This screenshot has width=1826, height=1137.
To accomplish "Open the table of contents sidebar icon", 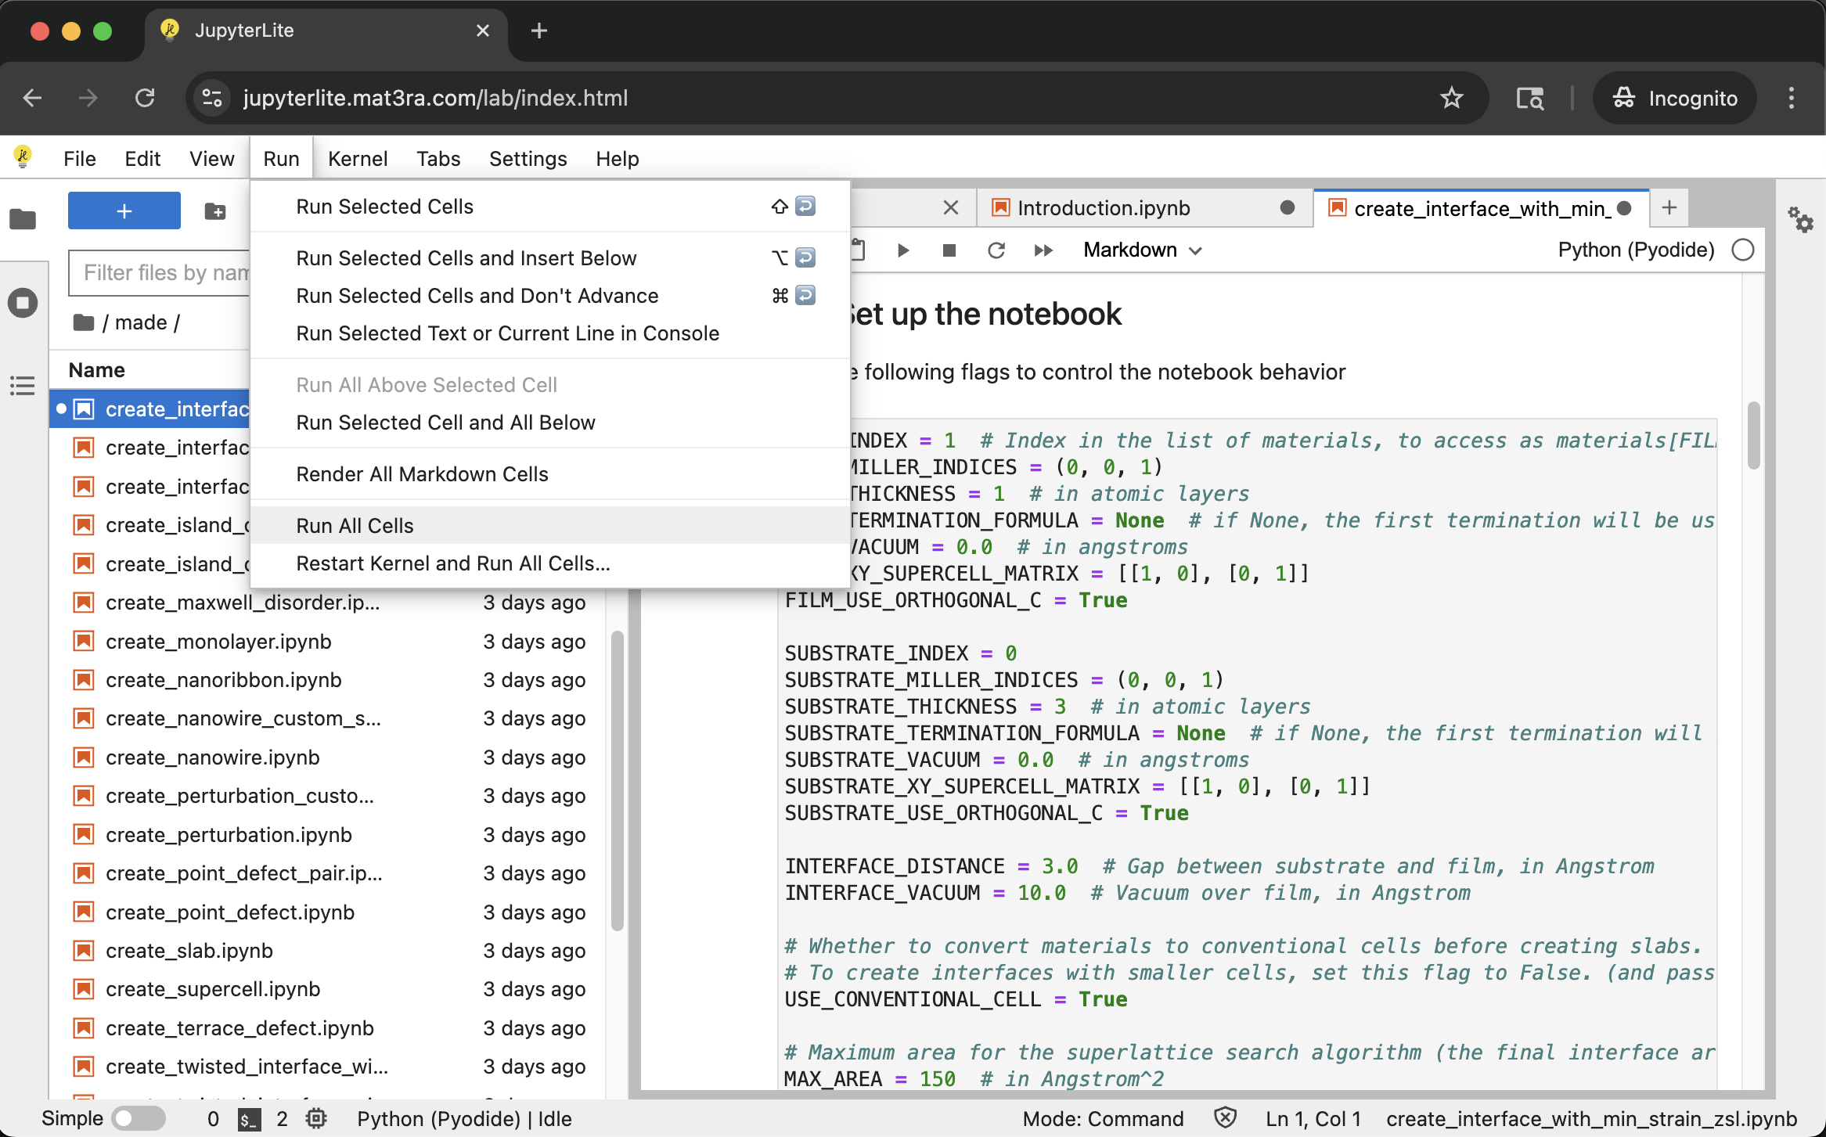I will point(23,385).
